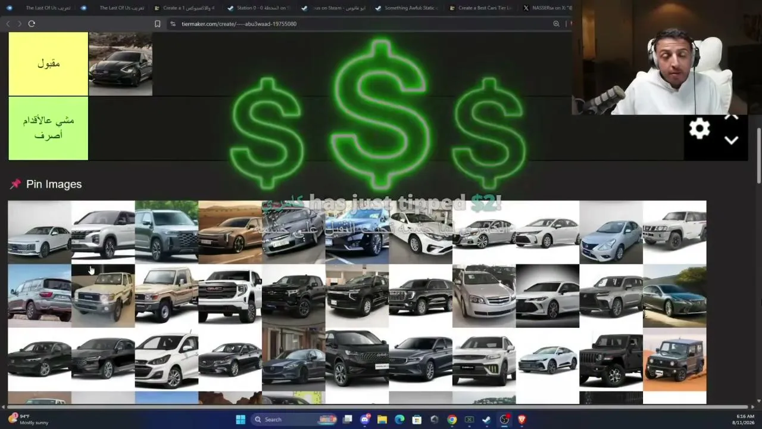Select white Toyota Avalon on dark background
The width and height of the screenshot is (762, 429).
[x=548, y=296]
